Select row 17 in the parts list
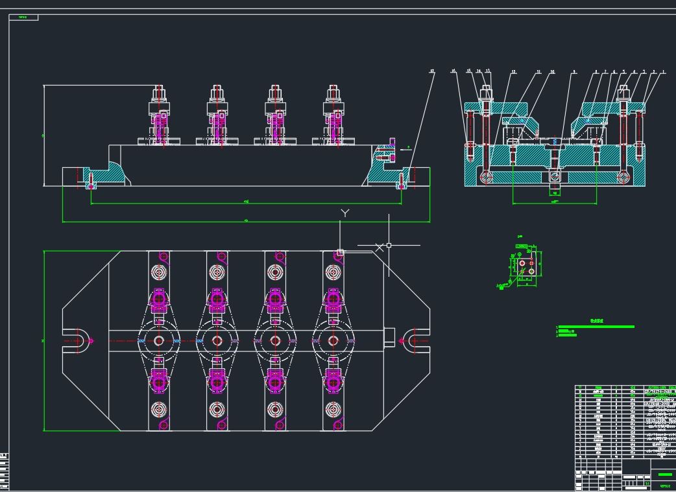676x492 pixels. click(x=625, y=388)
